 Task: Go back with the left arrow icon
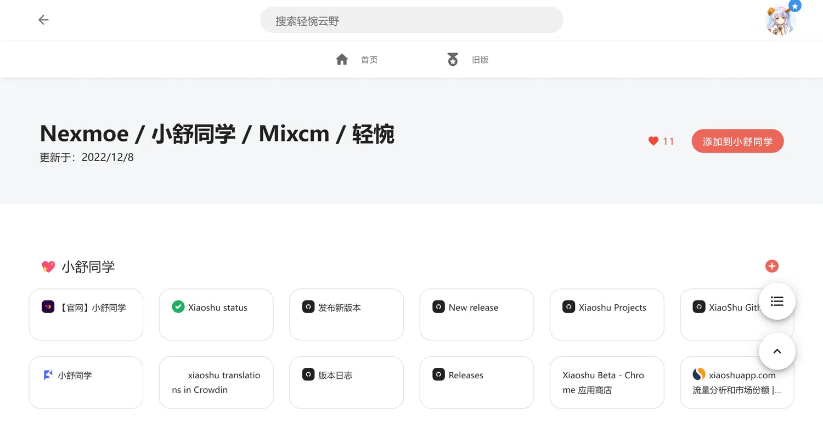(x=43, y=20)
